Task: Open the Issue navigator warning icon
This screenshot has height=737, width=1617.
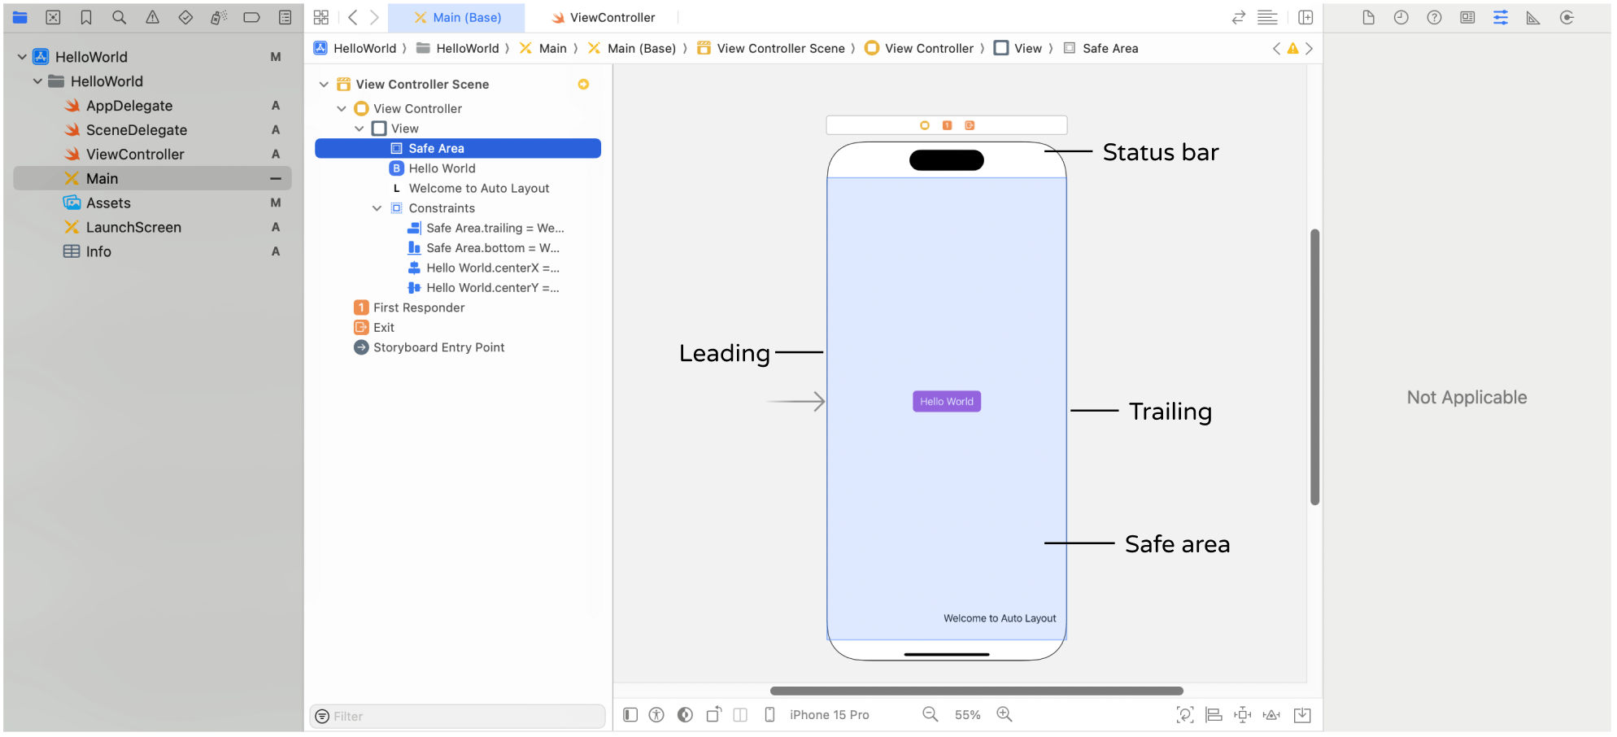Action: [152, 17]
